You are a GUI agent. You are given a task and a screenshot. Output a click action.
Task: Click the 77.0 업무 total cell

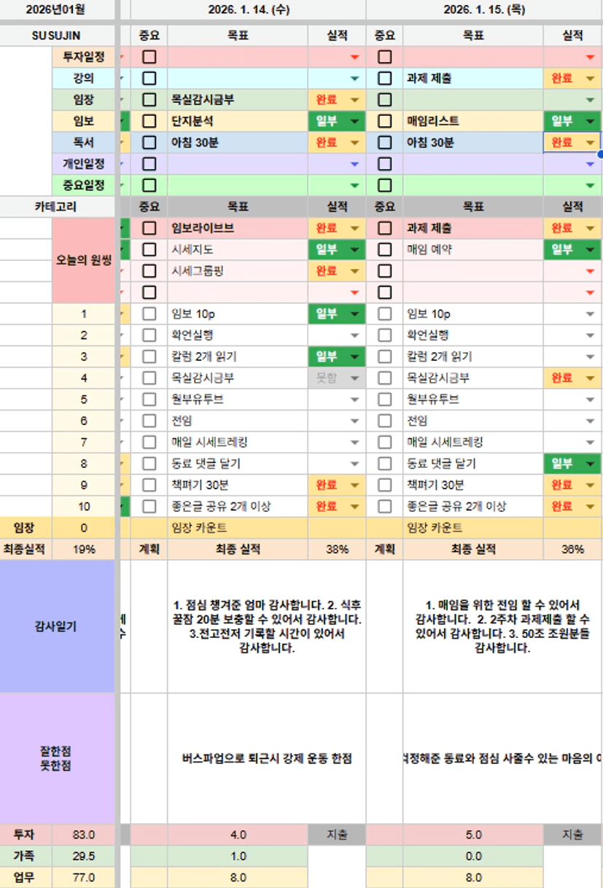click(84, 877)
